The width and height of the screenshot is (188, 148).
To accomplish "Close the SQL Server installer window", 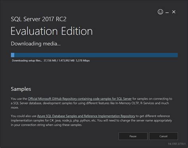I will (174, 12).
